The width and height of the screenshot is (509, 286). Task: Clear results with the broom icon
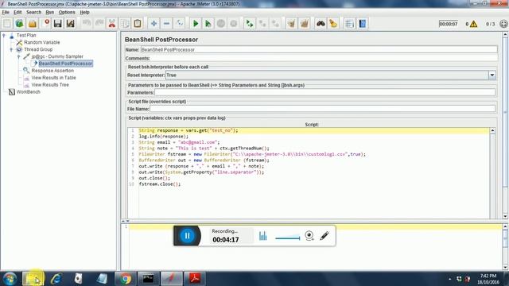pyautogui.click(x=292, y=23)
